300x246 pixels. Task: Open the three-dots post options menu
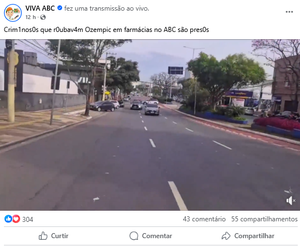point(289,12)
